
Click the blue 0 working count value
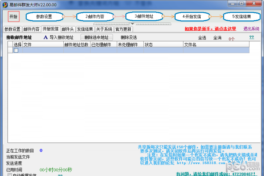(41, 150)
